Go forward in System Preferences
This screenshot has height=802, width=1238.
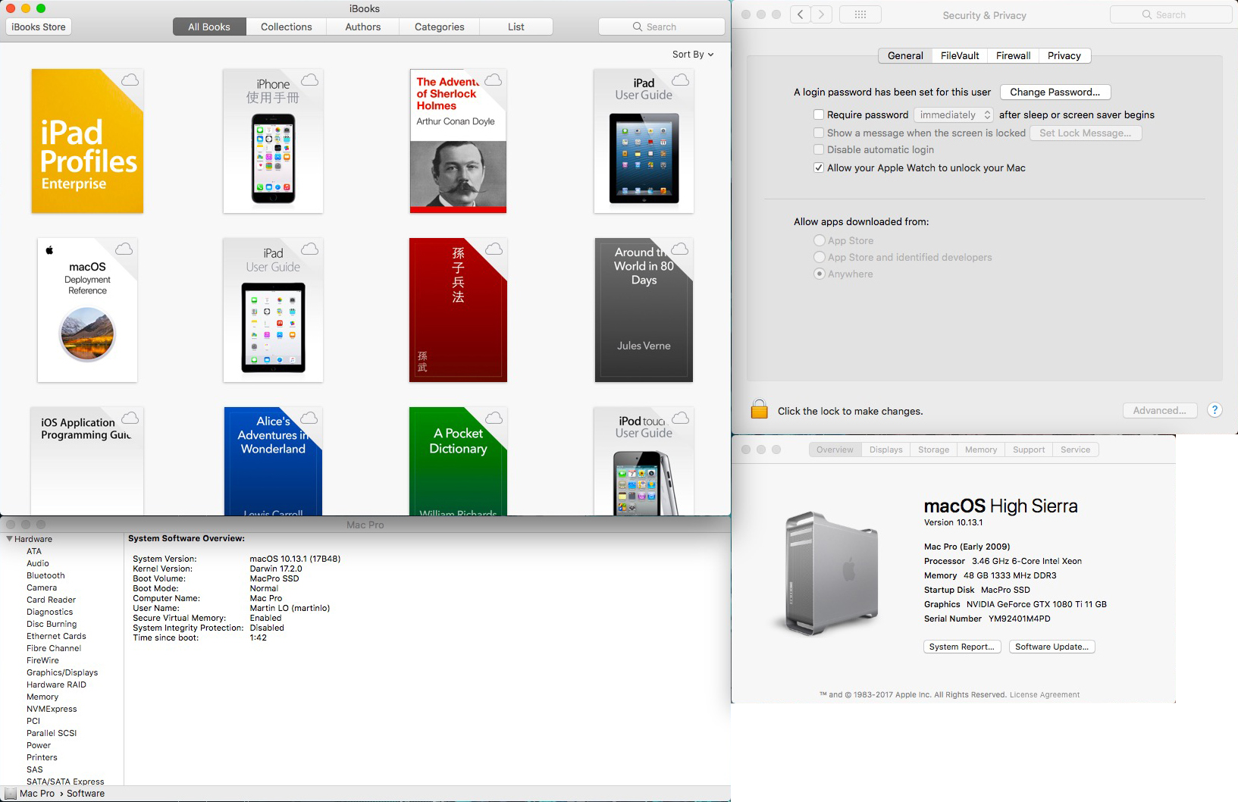[821, 14]
